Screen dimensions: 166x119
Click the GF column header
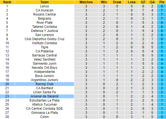coord(143,2)
